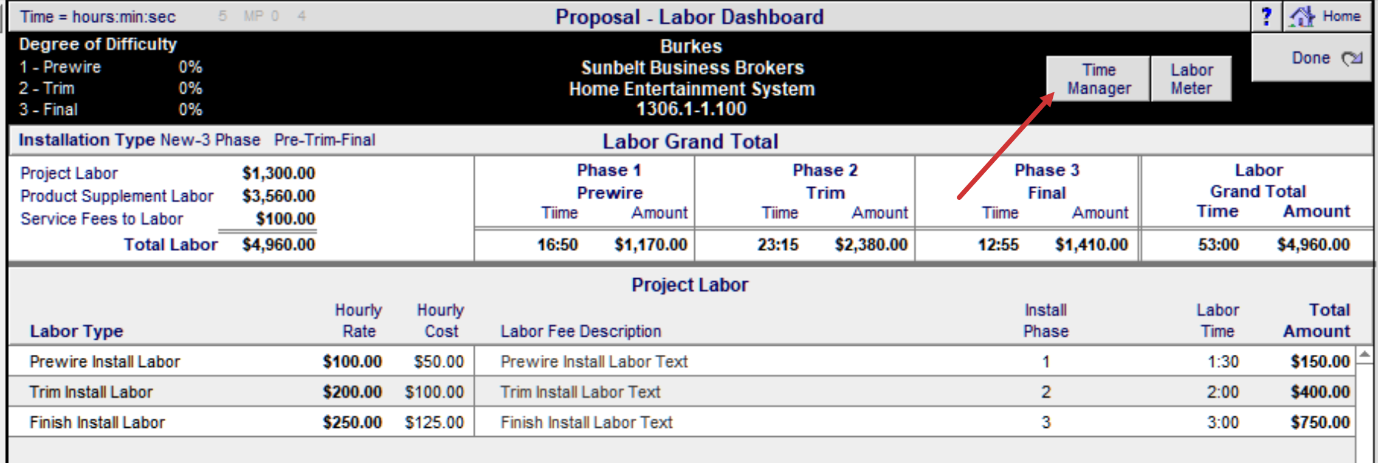
Task: Click scroll up arrow in Project Labor list
Action: pyautogui.click(x=1365, y=354)
